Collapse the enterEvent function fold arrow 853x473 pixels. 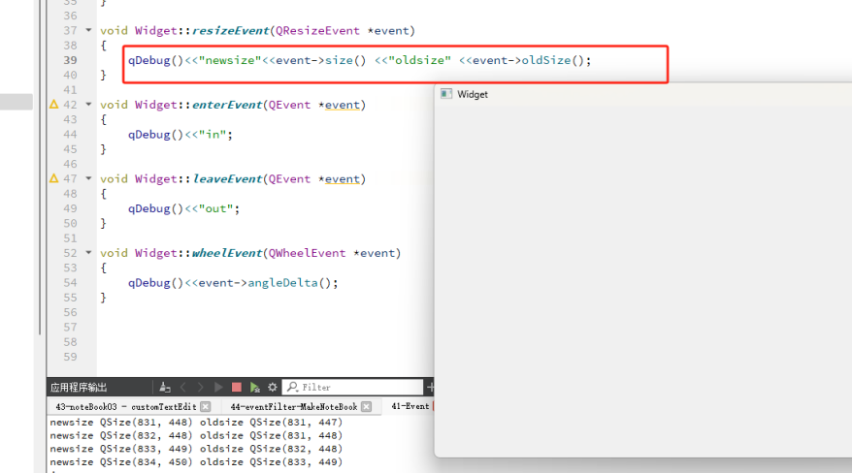click(88, 105)
